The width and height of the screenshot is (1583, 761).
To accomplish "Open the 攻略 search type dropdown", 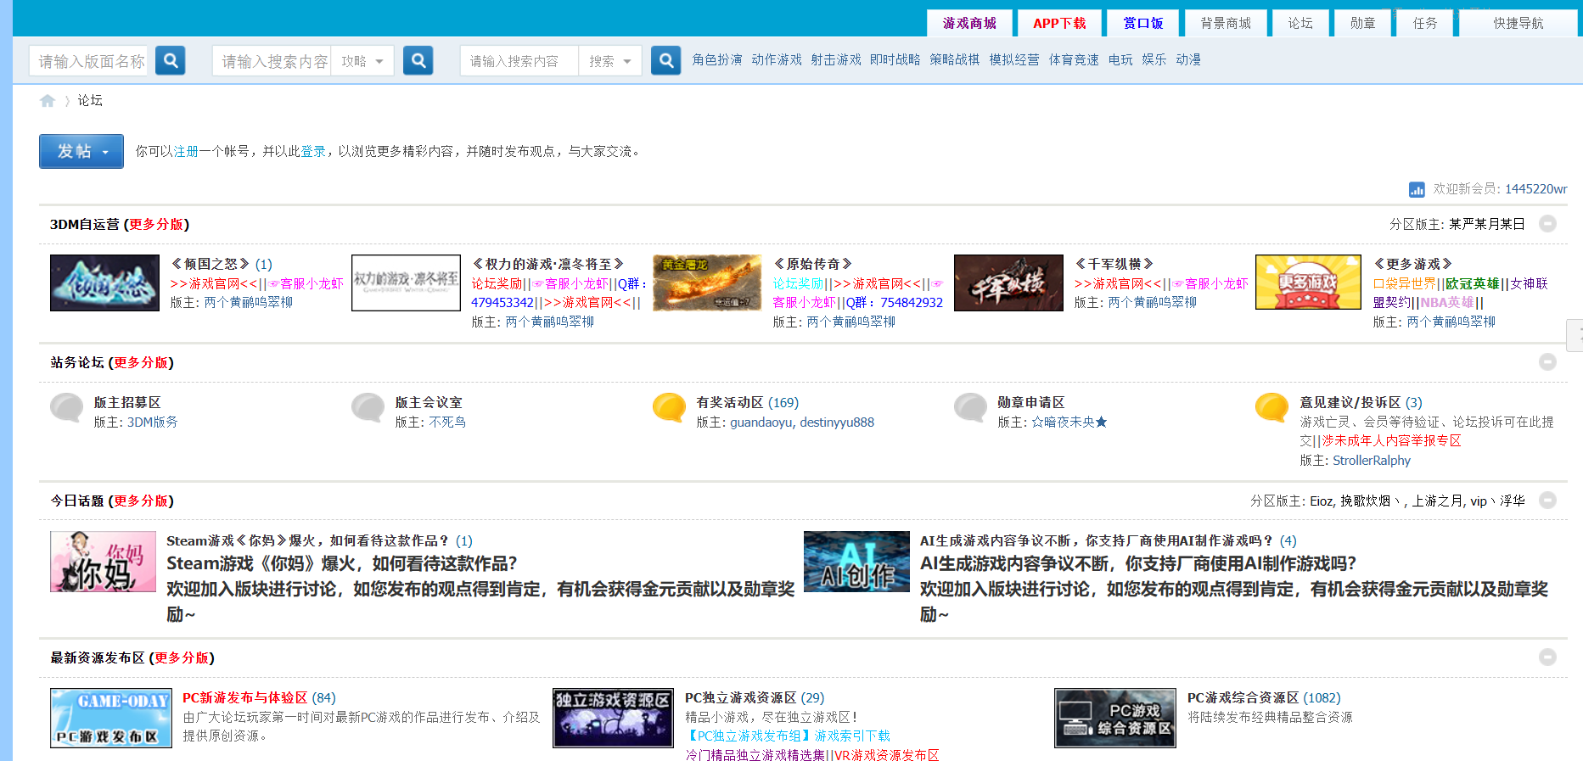I will click(362, 61).
